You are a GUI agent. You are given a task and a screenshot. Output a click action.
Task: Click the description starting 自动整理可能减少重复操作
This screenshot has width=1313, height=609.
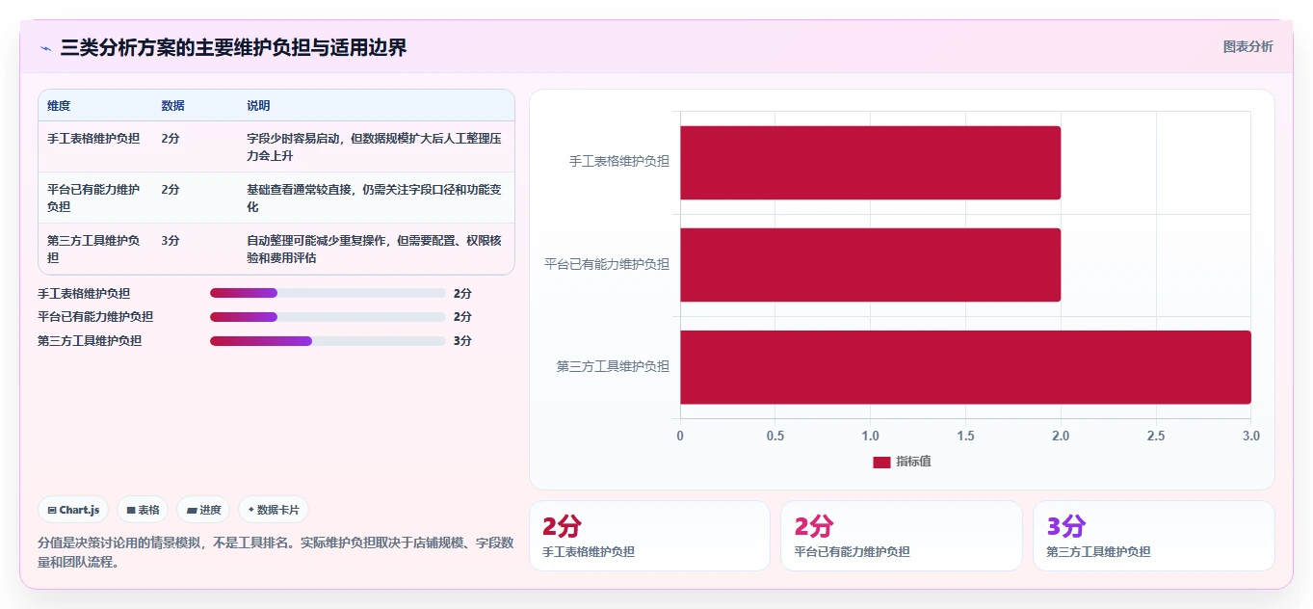point(375,249)
